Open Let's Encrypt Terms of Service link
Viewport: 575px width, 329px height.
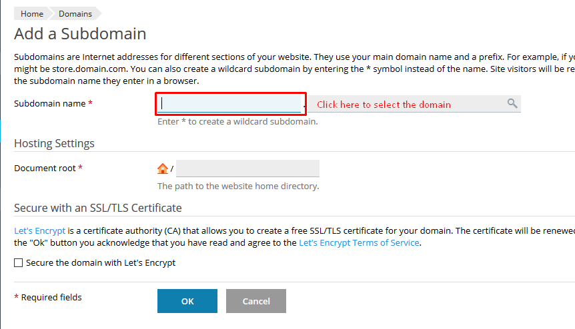(x=359, y=243)
